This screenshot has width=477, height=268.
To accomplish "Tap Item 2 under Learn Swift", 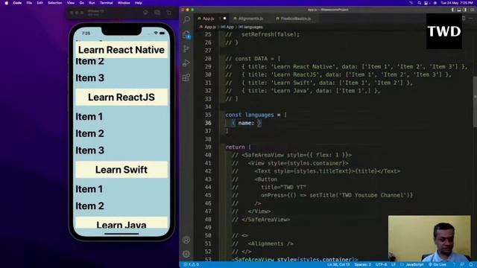I will click(x=89, y=206).
